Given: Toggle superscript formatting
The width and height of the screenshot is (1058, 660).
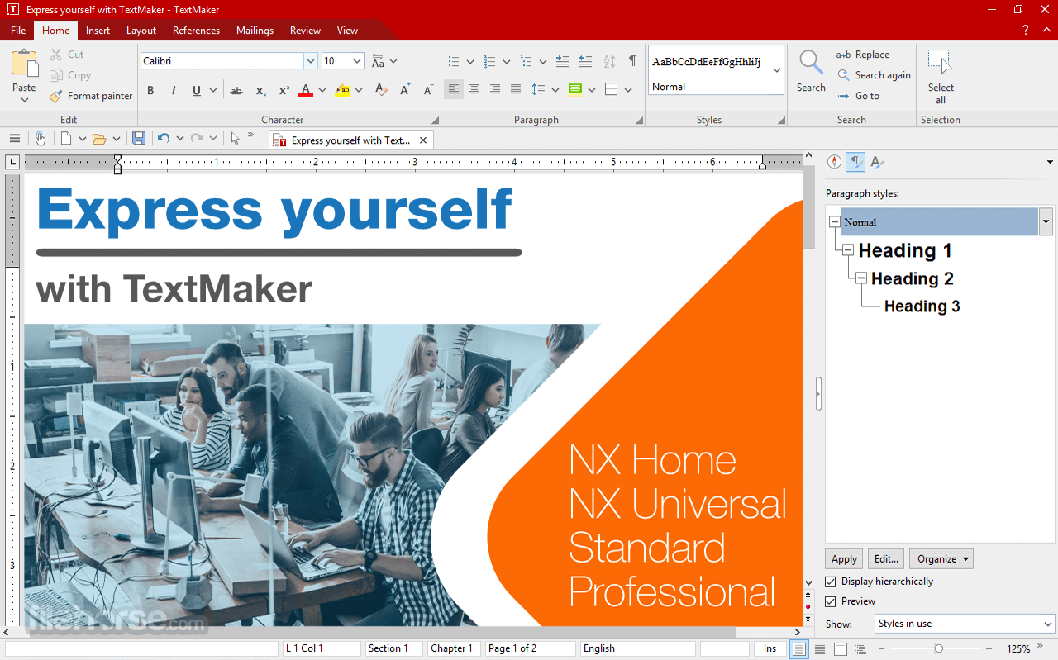Looking at the screenshot, I should pyautogui.click(x=284, y=90).
